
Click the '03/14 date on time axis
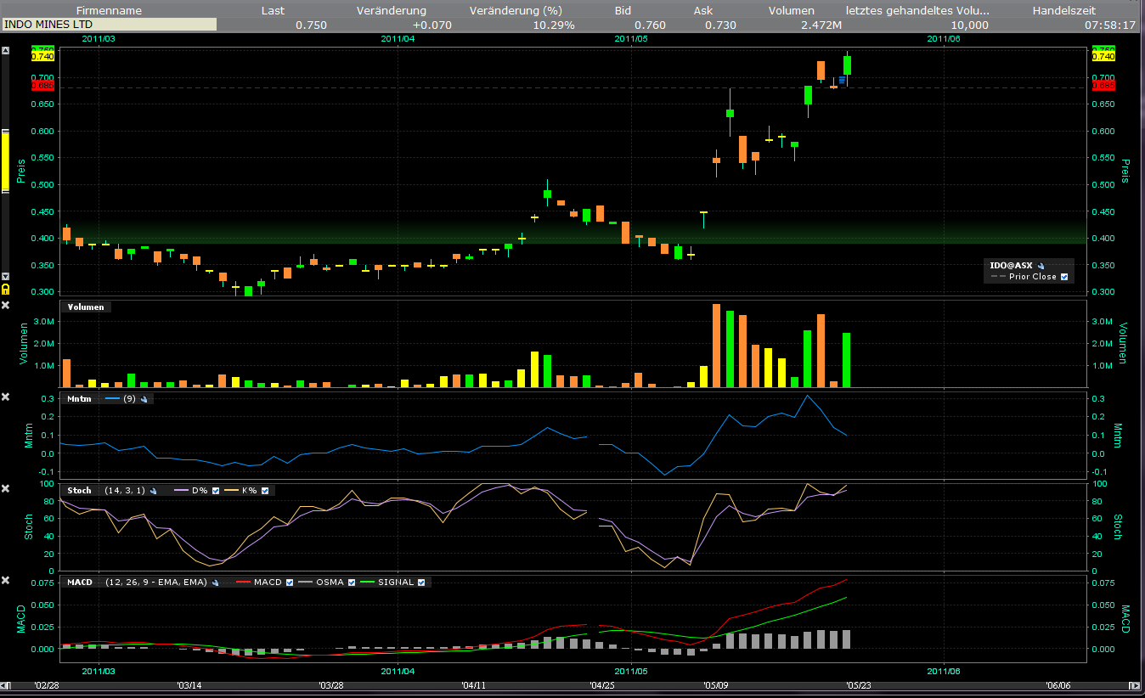(x=189, y=685)
